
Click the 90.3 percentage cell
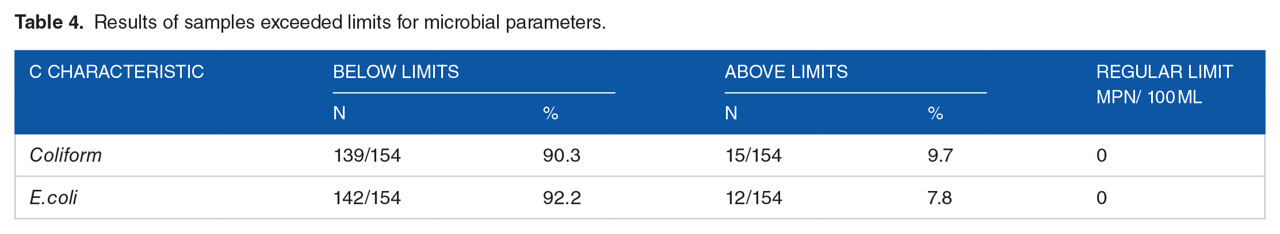(x=561, y=155)
